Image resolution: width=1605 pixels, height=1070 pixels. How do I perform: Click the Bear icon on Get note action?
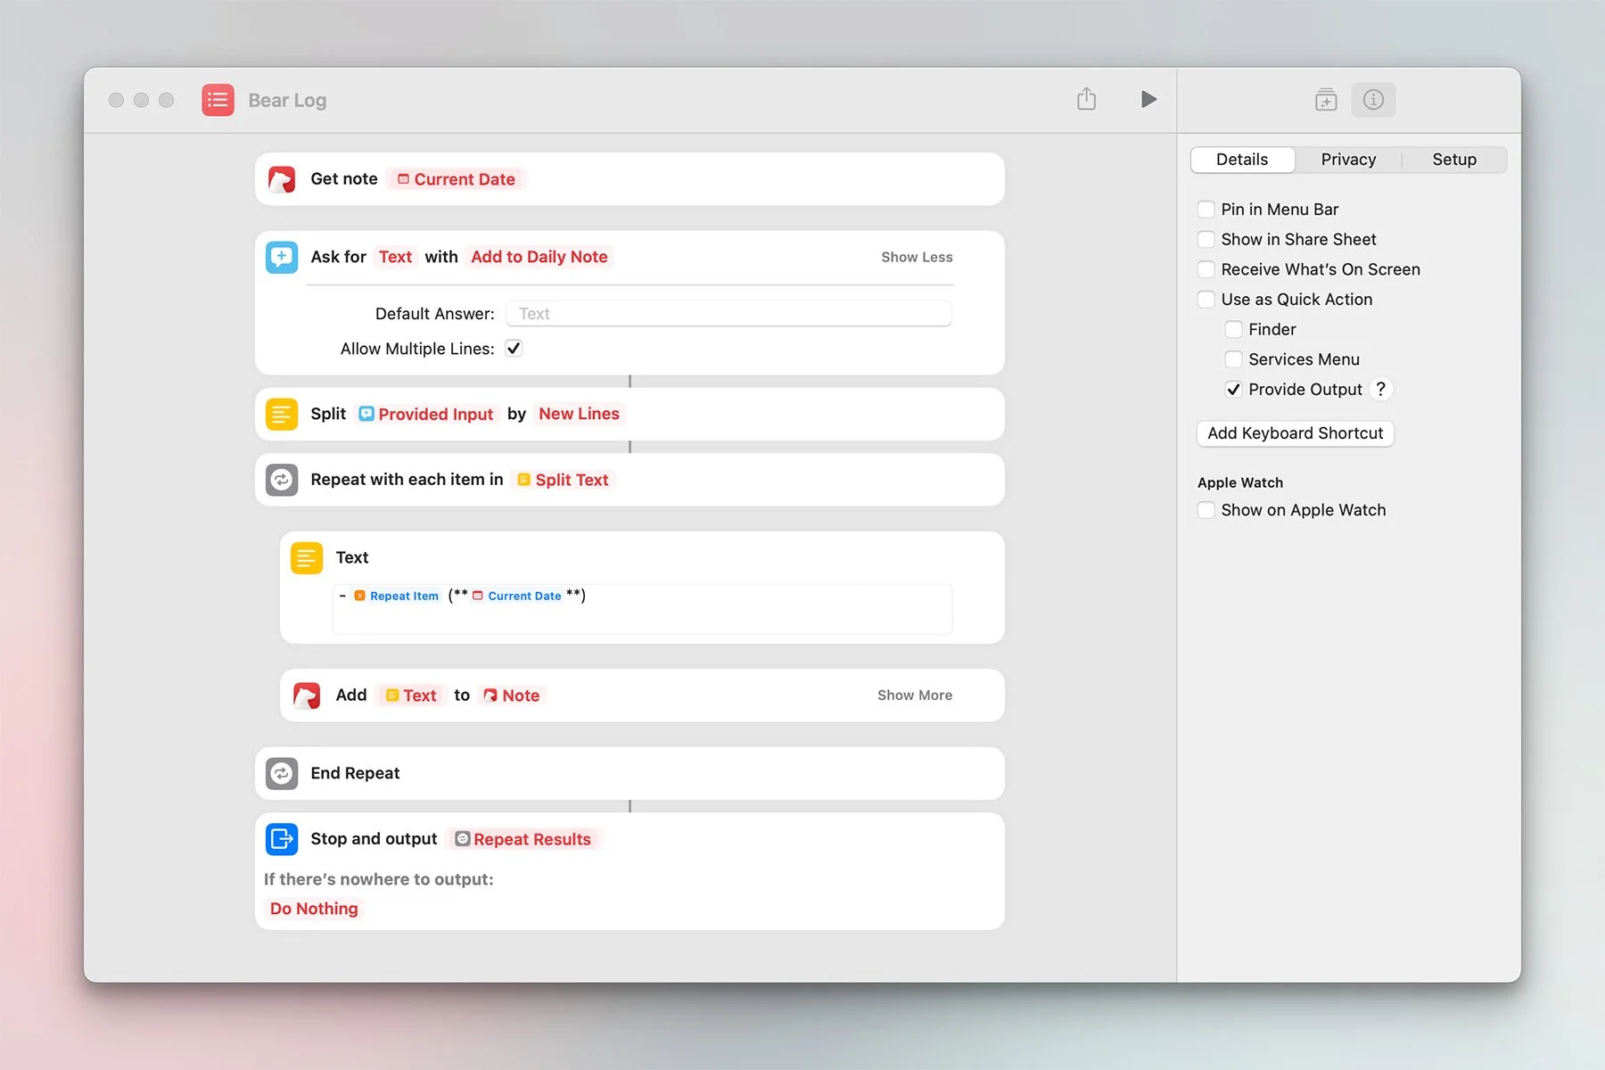[x=282, y=179]
